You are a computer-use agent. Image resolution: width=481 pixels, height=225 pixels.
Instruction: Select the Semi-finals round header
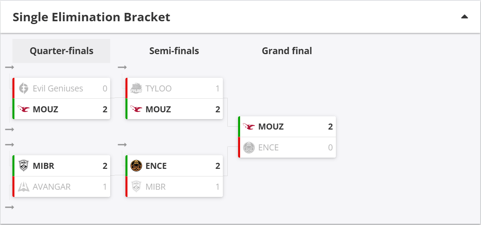pyautogui.click(x=174, y=51)
